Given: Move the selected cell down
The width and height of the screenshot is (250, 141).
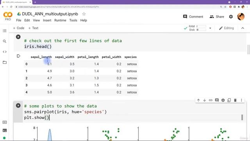Looking at the screenshot, I should (204, 100).
